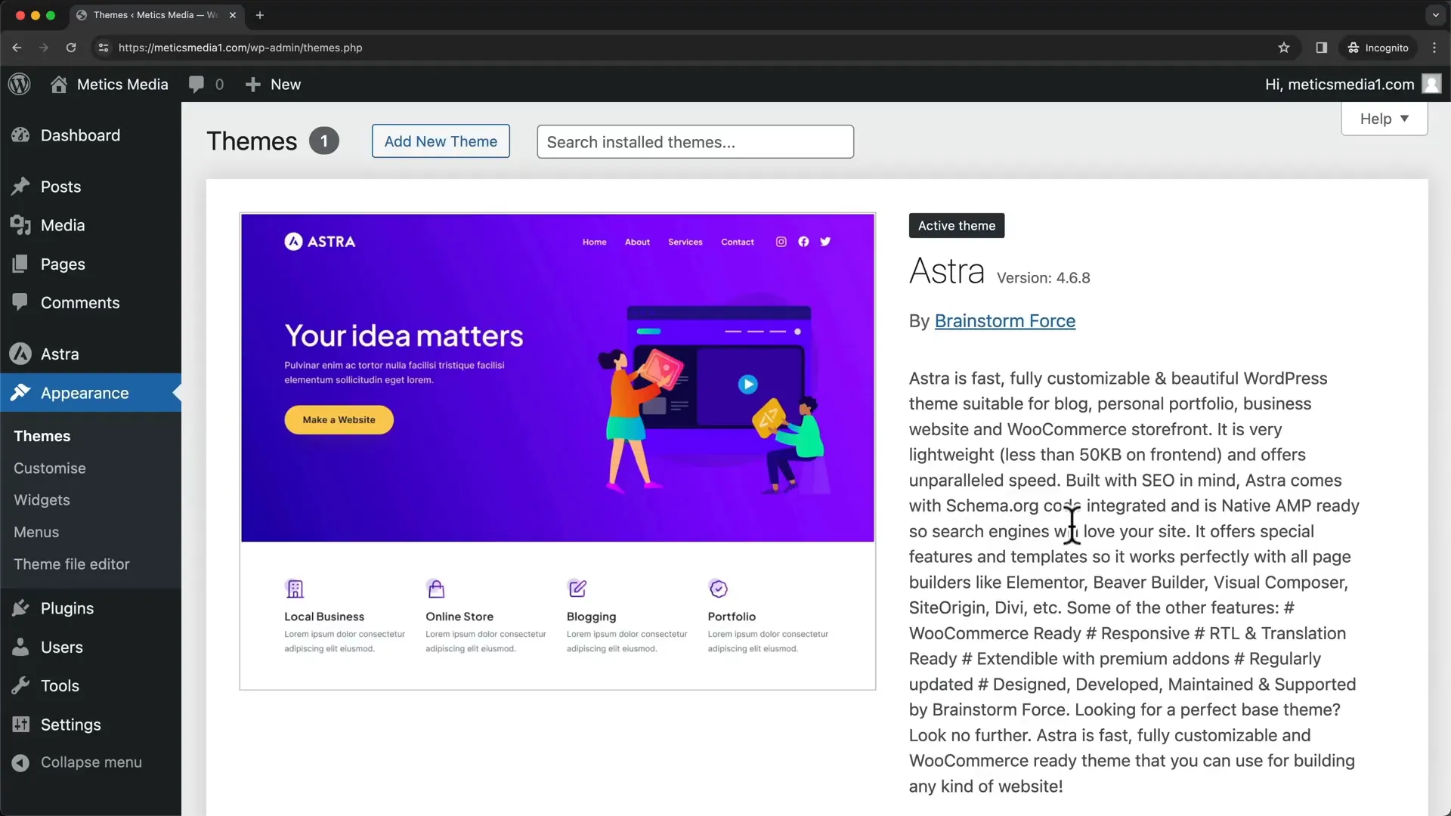Click the Settings sliders icon
1451x816 pixels.
coord(20,724)
